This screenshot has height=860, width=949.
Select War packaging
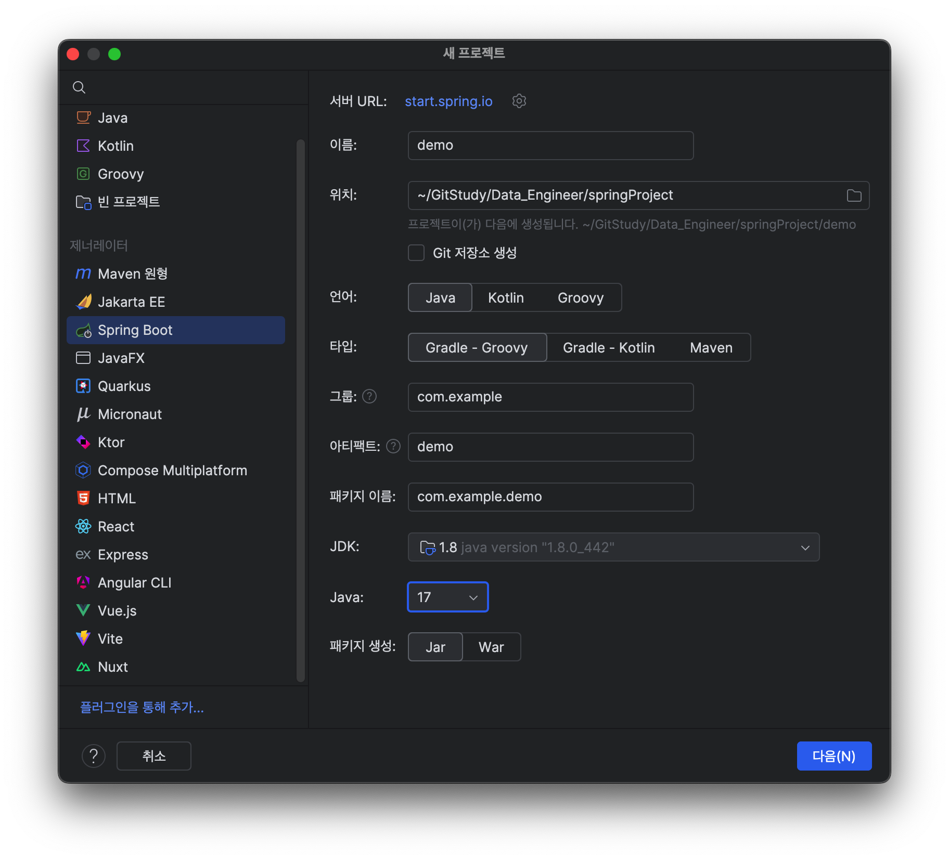tap(491, 647)
